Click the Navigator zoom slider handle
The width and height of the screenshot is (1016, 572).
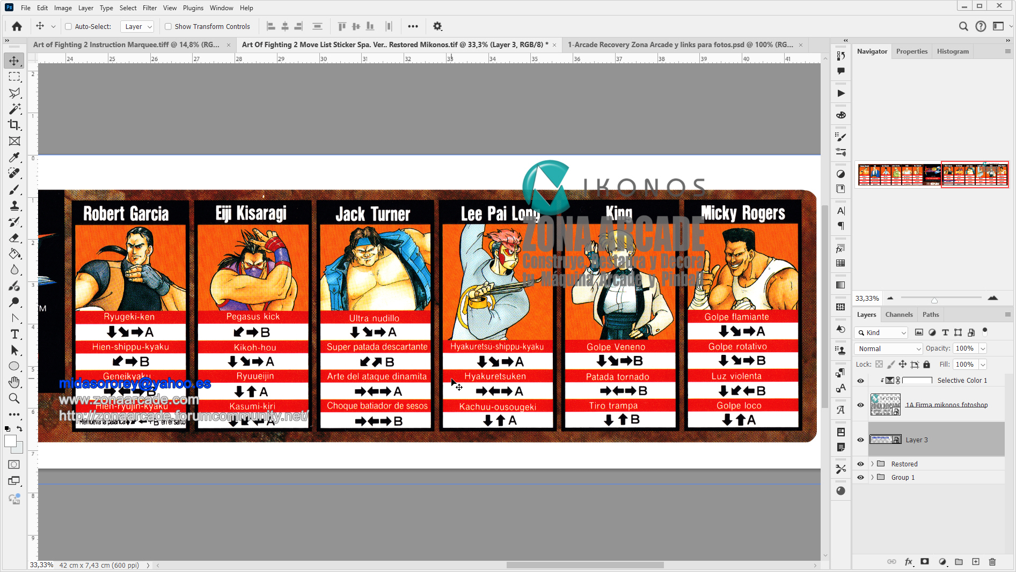tap(934, 300)
